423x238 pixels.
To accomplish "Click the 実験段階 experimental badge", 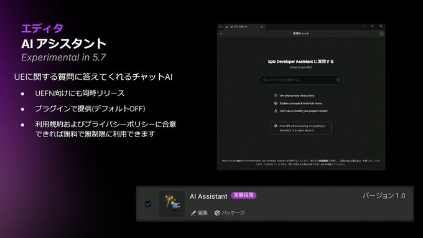I will tap(244, 195).
